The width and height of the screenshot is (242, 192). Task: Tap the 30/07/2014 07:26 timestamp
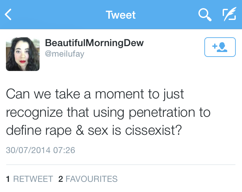coord(41,150)
